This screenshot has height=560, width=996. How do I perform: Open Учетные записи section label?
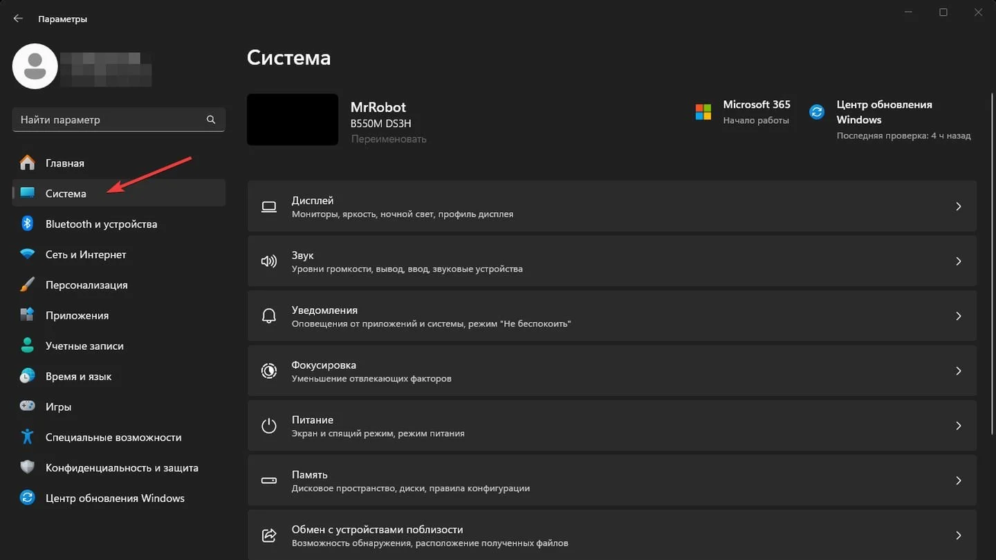84,346
